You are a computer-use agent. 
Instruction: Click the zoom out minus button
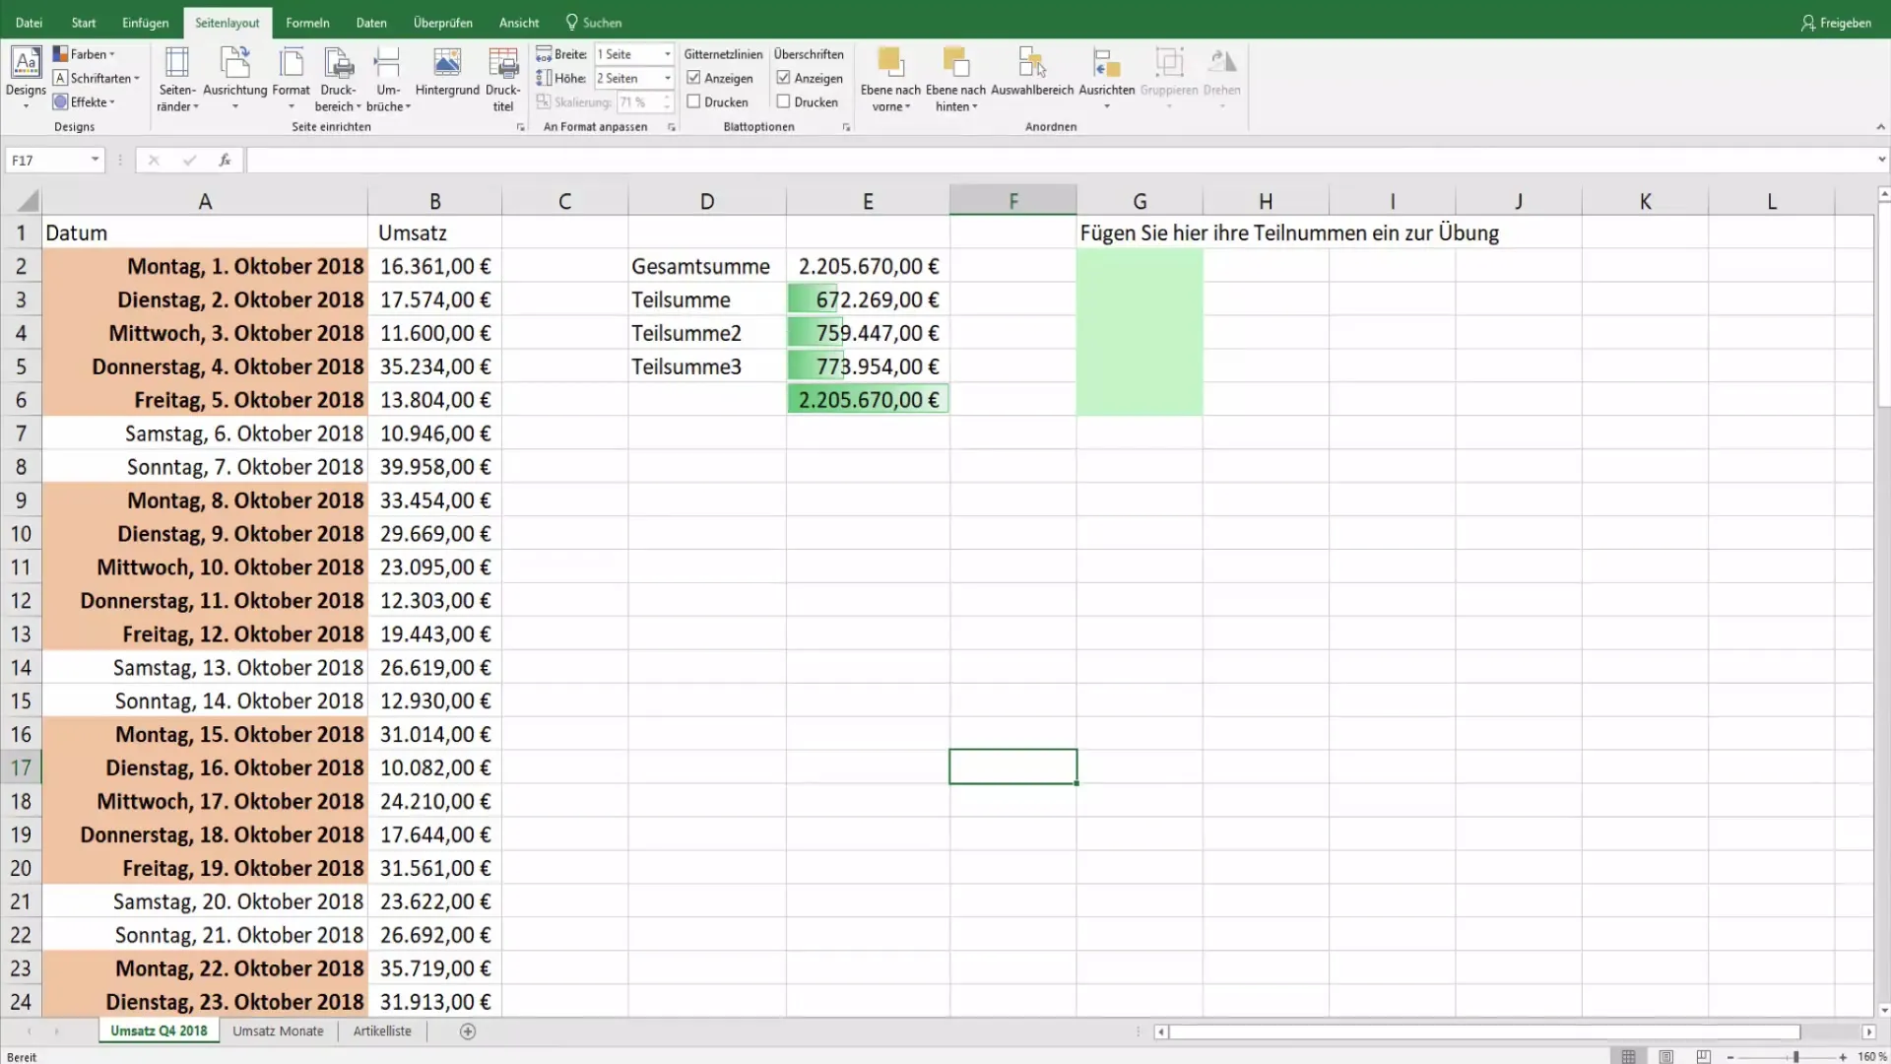coord(1730,1057)
